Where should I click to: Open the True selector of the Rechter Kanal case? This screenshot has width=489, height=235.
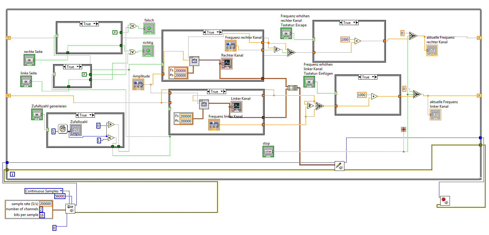[x=213, y=32]
